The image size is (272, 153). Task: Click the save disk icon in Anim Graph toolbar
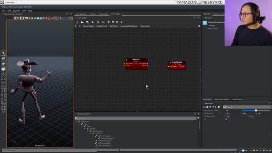[87, 22]
